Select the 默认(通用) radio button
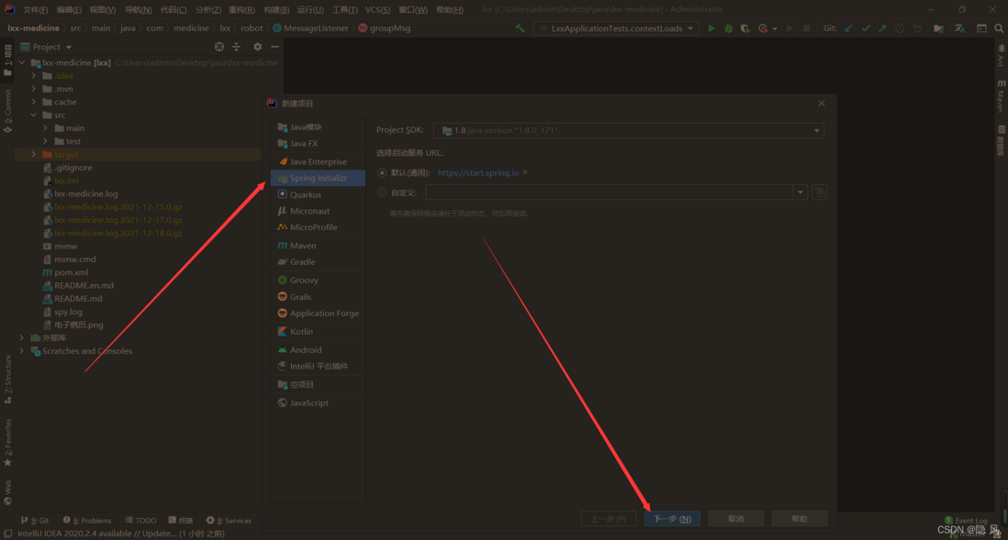The image size is (1008, 540). [382, 172]
